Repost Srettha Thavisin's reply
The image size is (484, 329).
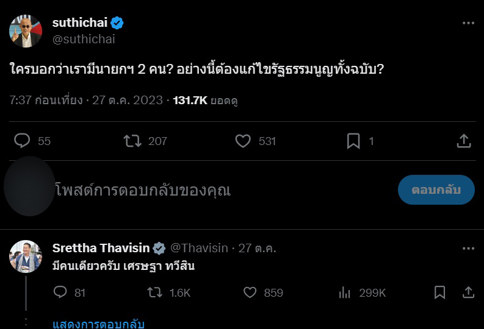pos(155,292)
